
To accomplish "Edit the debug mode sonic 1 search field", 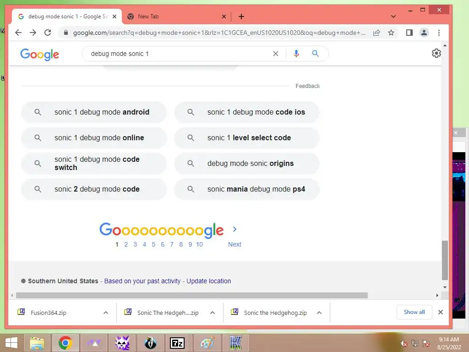I will tap(180, 54).
